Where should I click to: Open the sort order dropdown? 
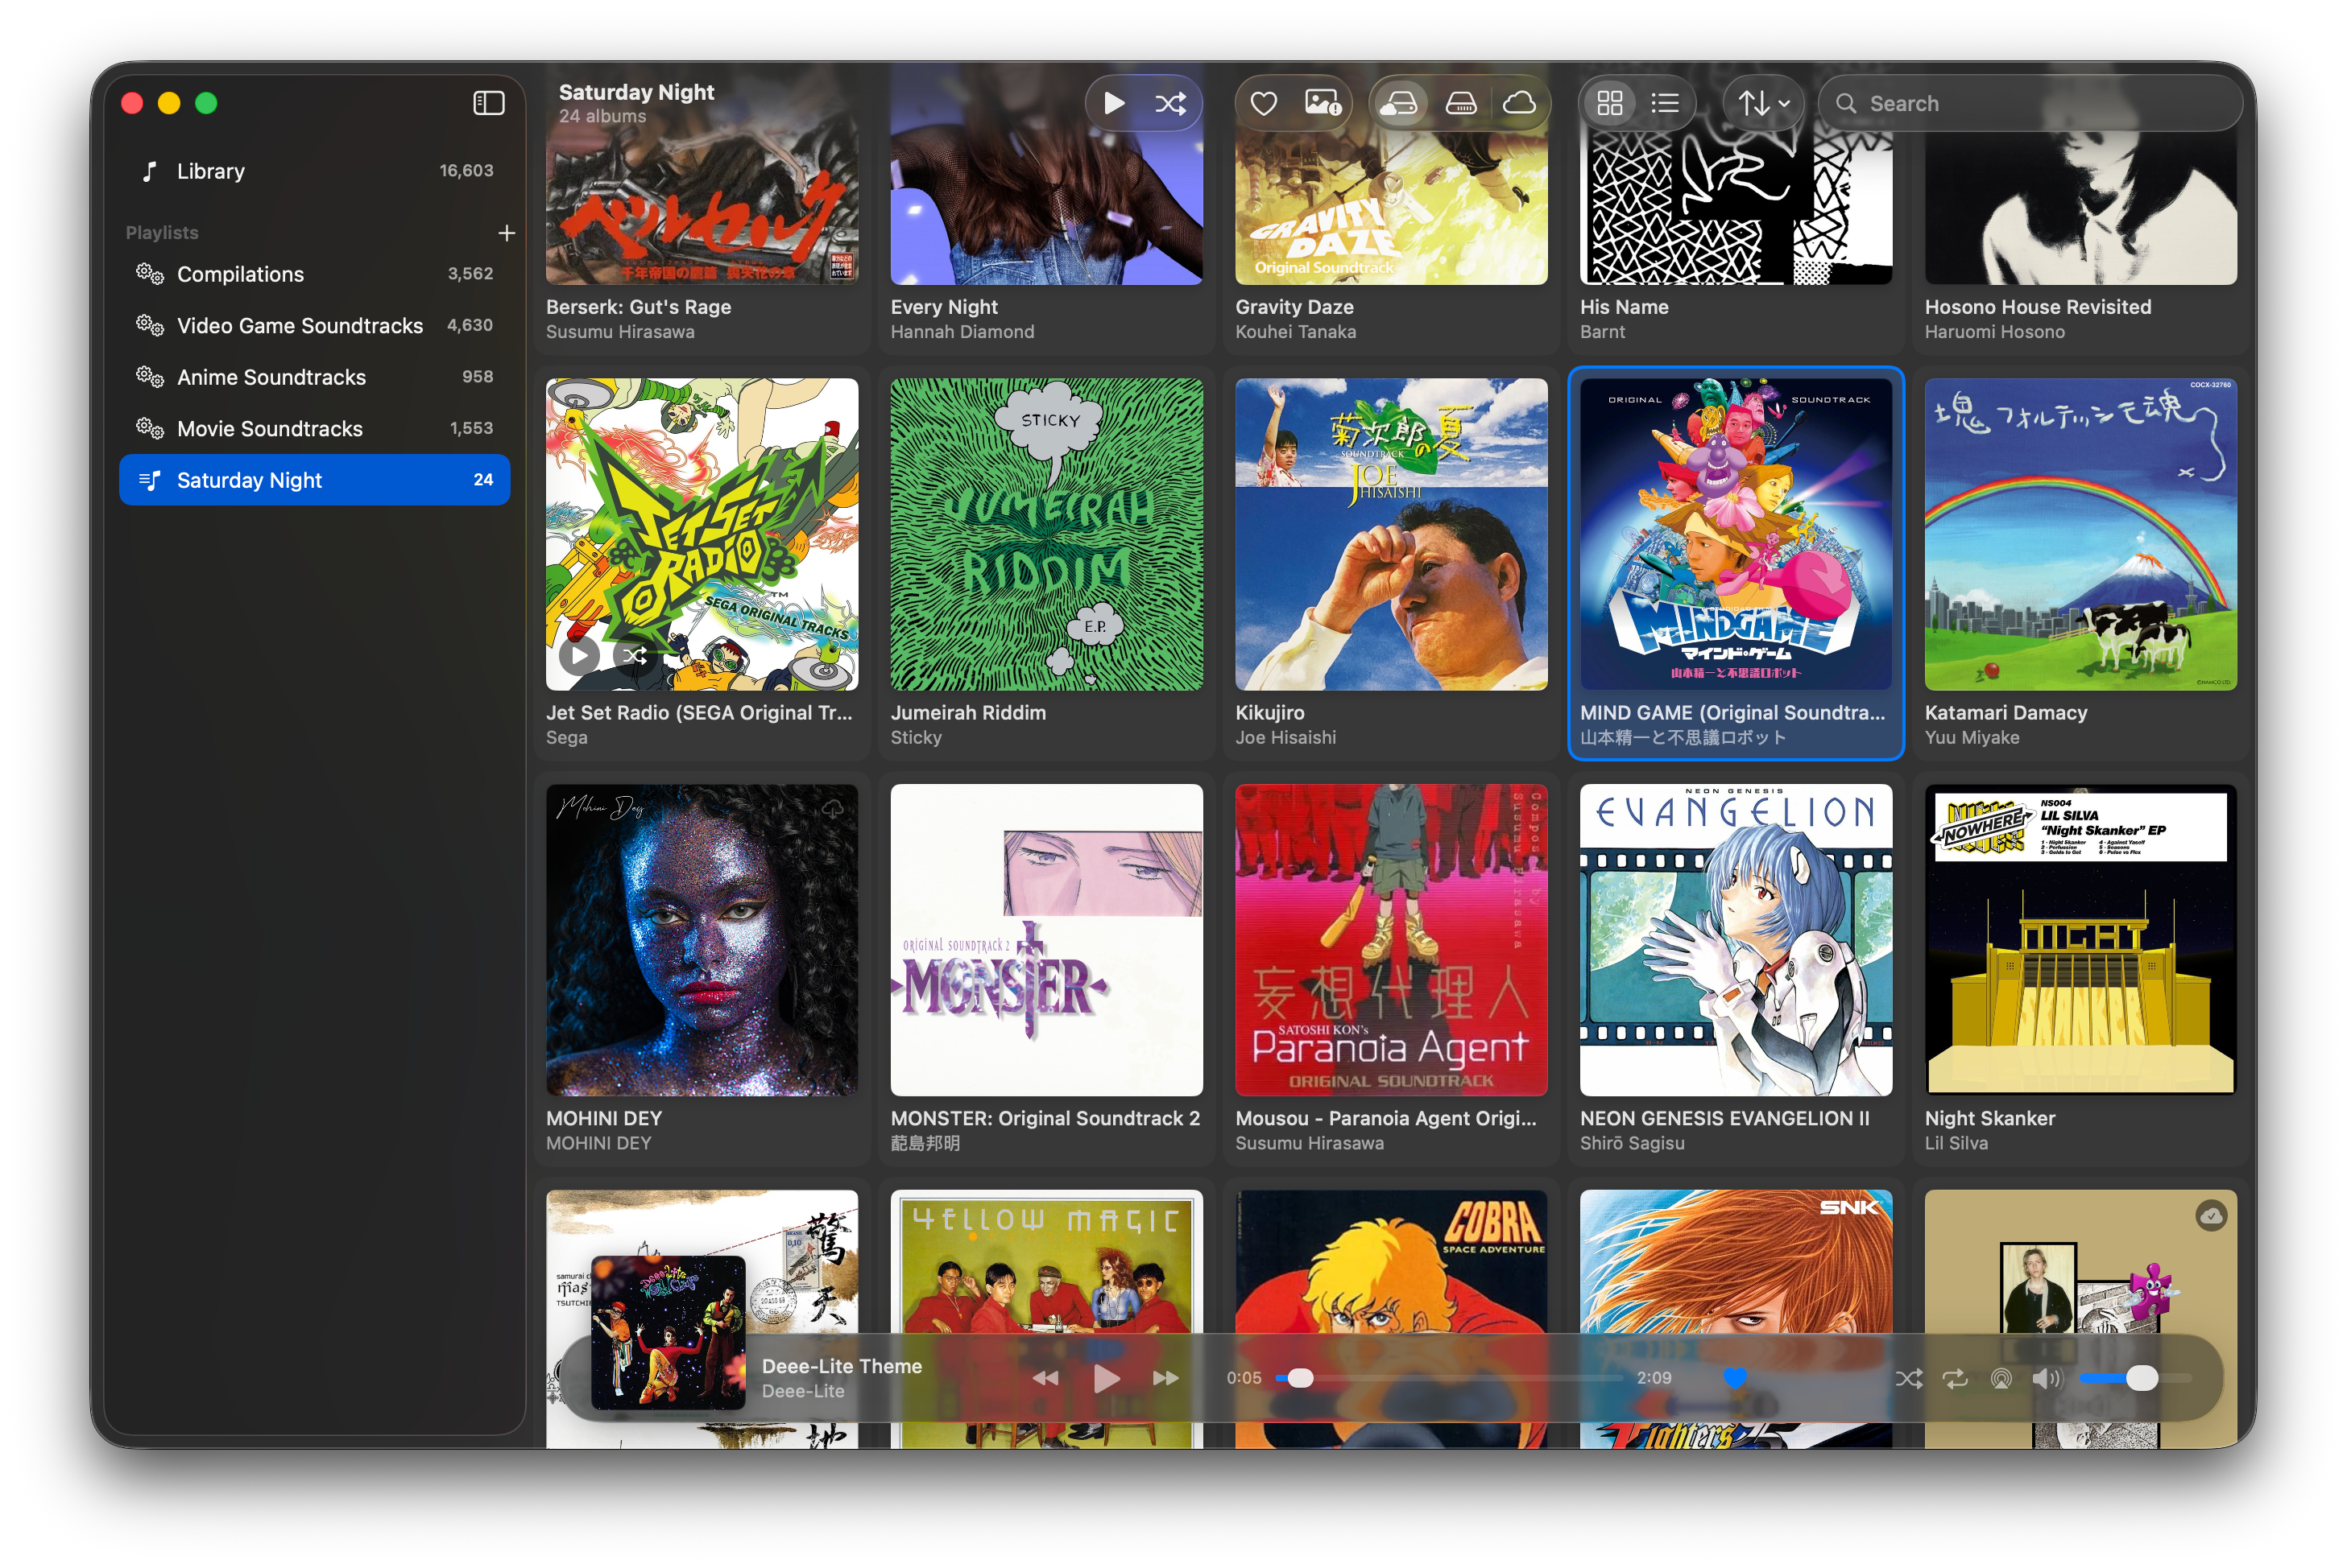(1763, 103)
